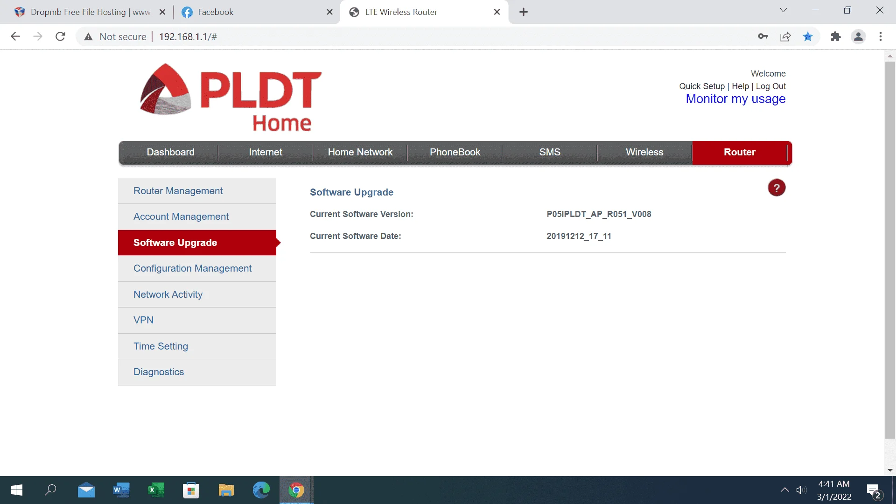Go back using the browser back arrow
This screenshot has width=896, height=504.
(x=15, y=36)
